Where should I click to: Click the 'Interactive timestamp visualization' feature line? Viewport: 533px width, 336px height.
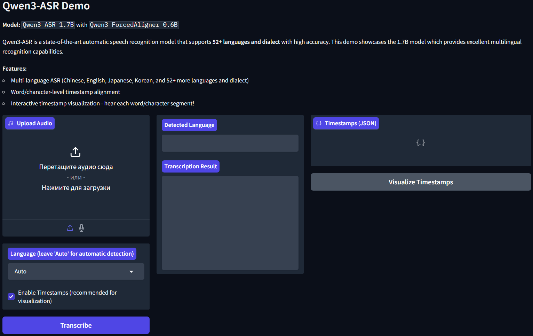[x=103, y=103]
